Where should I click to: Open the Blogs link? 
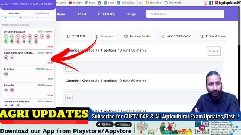click(131, 14)
